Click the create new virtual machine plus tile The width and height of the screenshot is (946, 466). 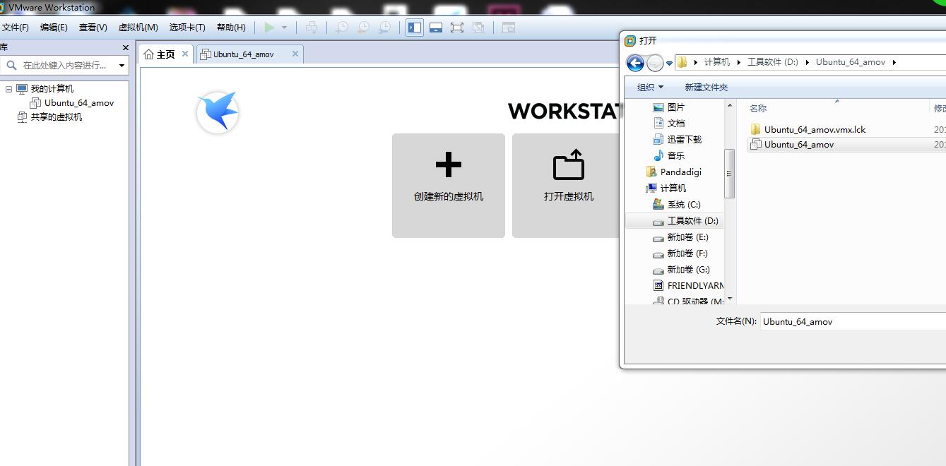(448, 186)
